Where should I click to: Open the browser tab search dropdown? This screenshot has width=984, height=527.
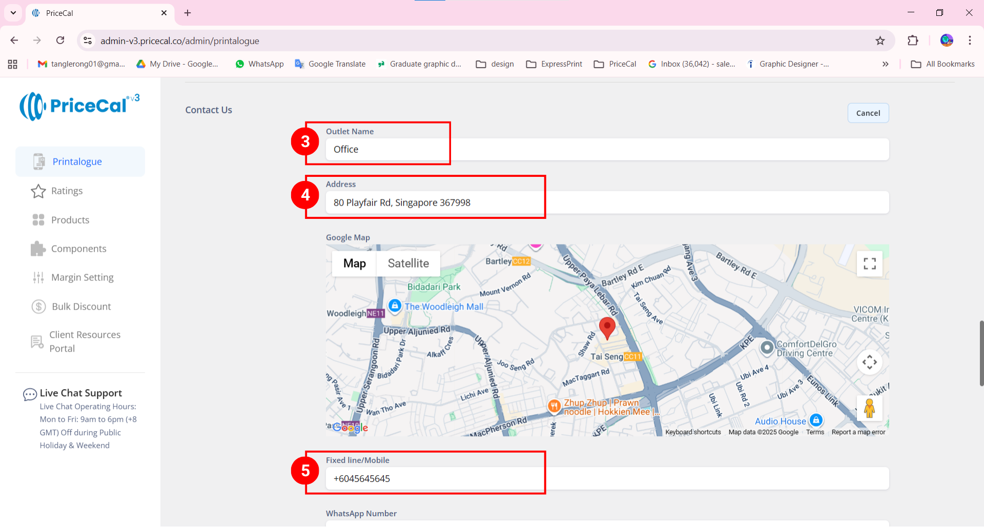point(13,13)
